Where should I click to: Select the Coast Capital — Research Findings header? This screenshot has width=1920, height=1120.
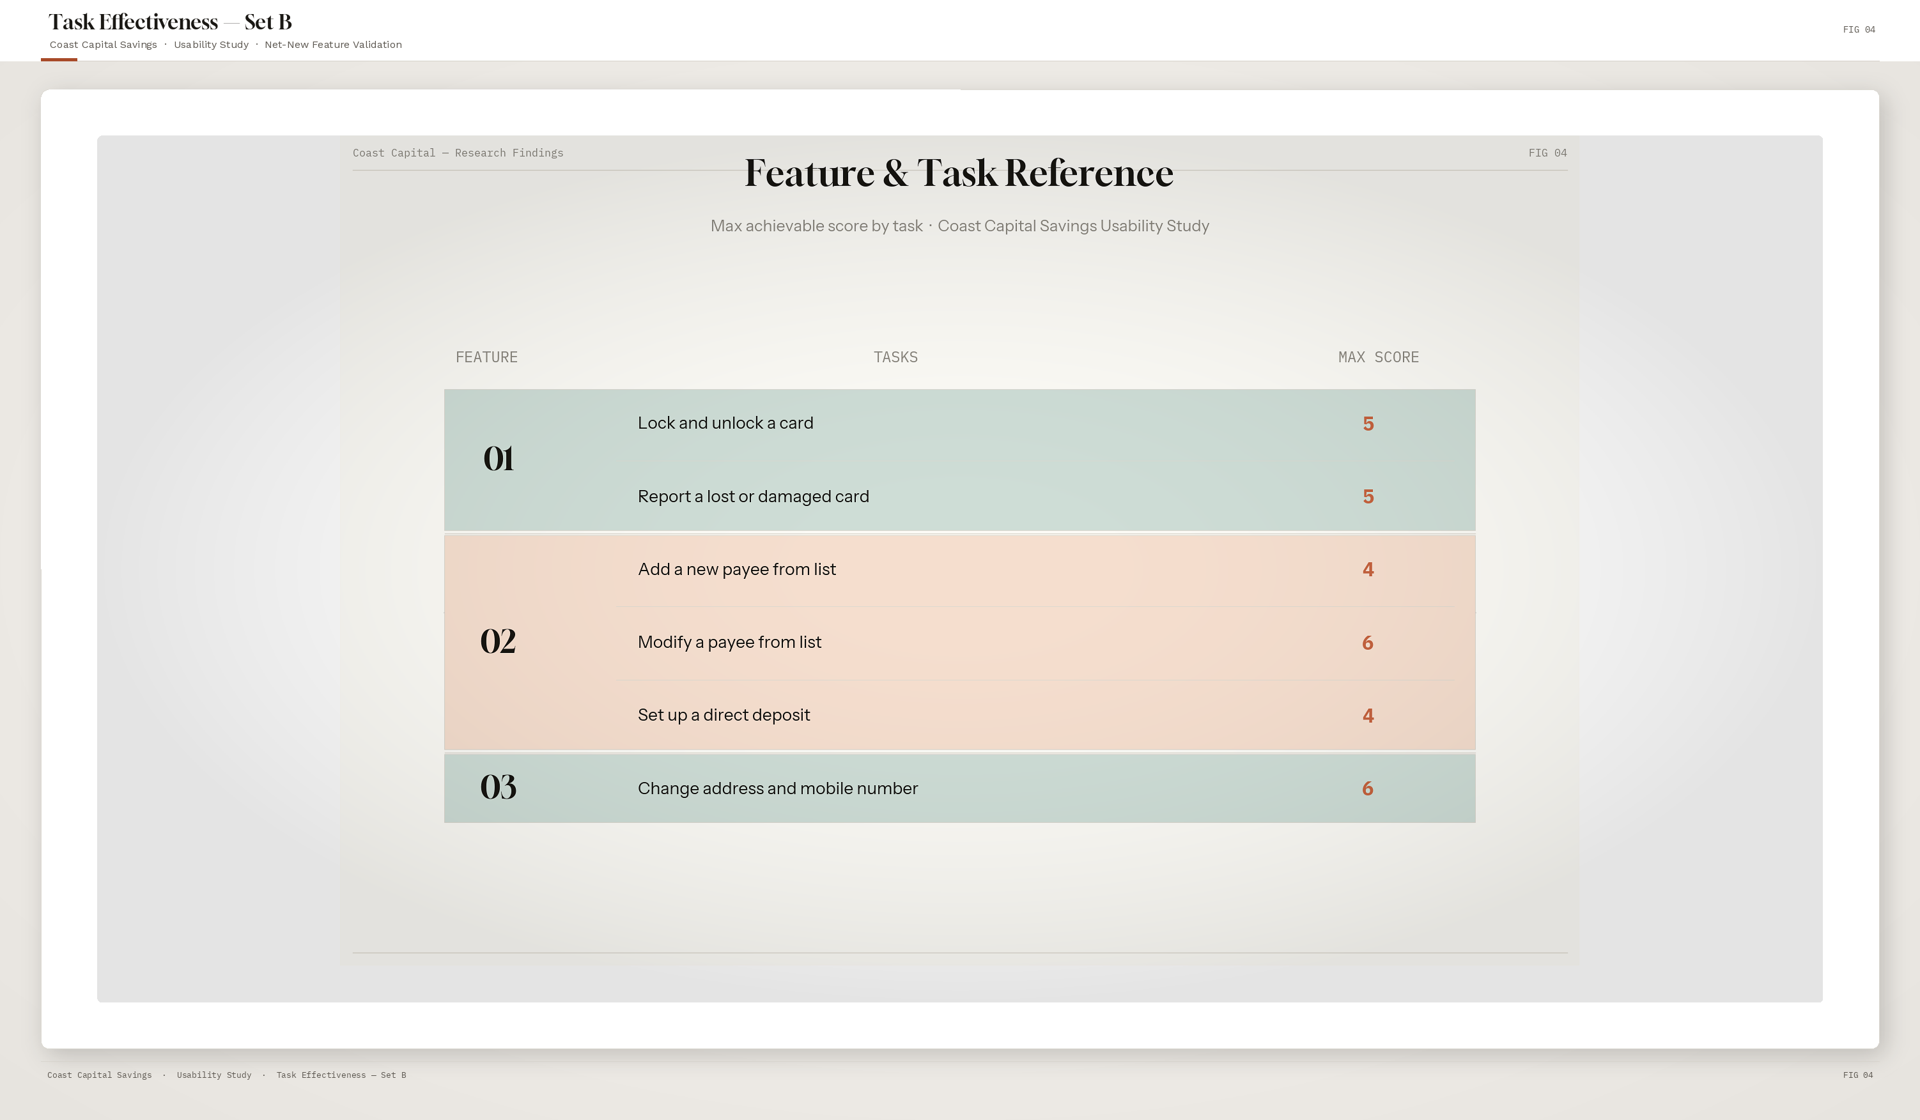[458, 152]
